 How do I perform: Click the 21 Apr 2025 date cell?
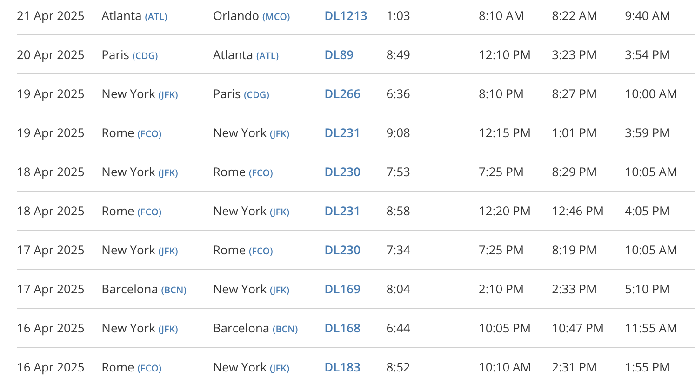tap(51, 16)
